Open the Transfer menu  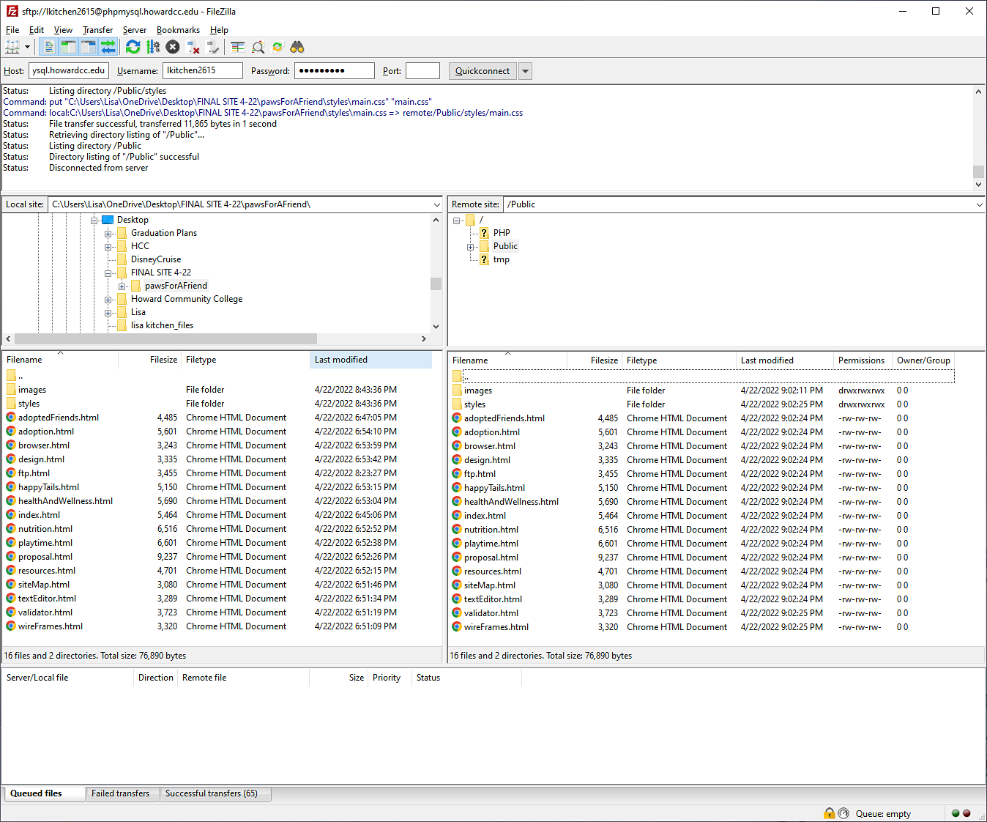tap(97, 30)
